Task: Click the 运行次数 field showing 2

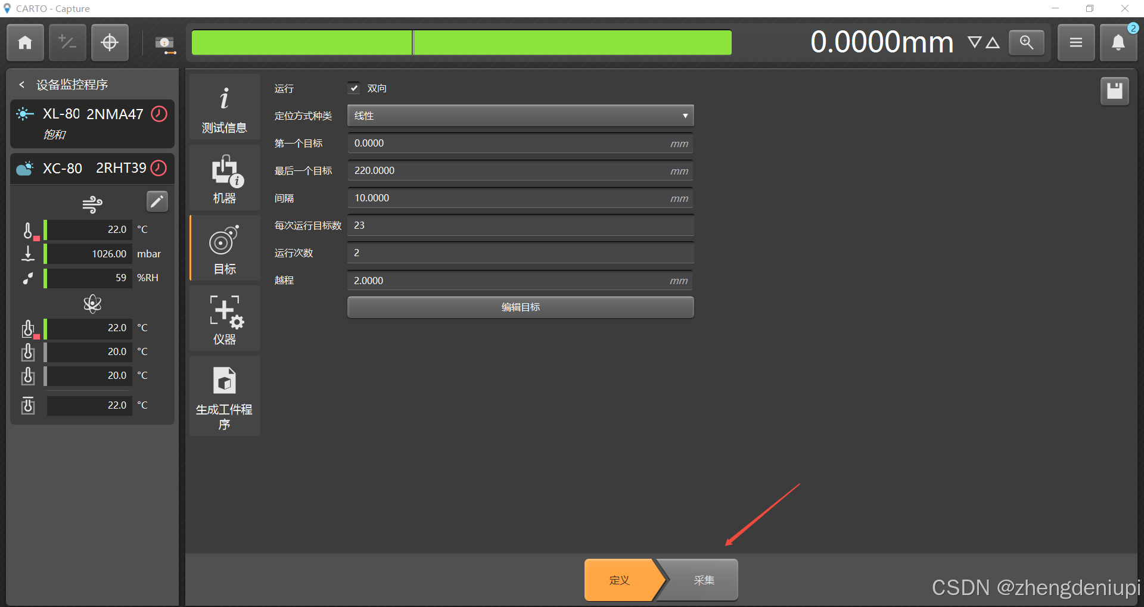Action: click(x=520, y=253)
